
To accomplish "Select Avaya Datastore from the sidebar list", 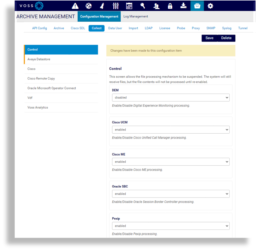I will (x=39, y=59).
